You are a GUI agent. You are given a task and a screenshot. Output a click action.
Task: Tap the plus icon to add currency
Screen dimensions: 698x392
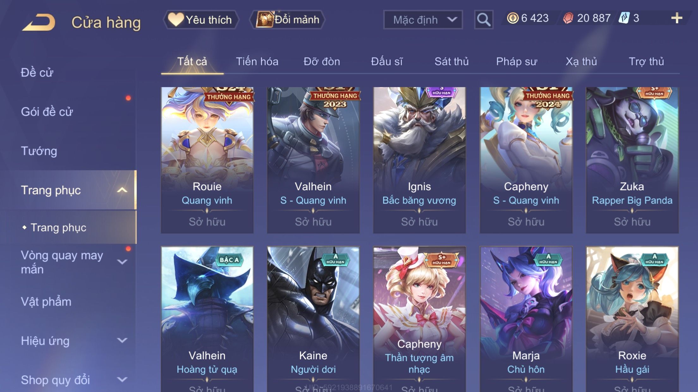(677, 18)
